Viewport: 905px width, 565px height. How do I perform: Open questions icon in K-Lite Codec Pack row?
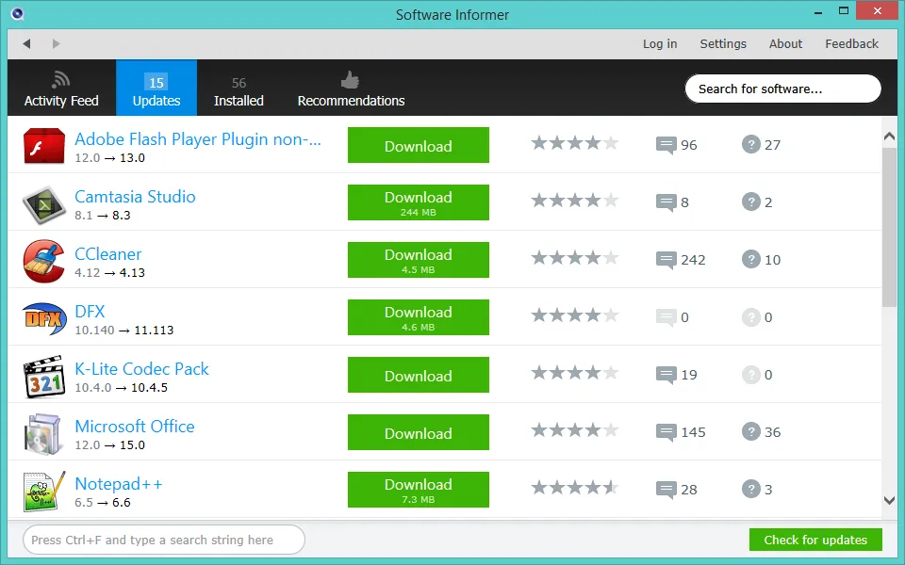pos(751,375)
